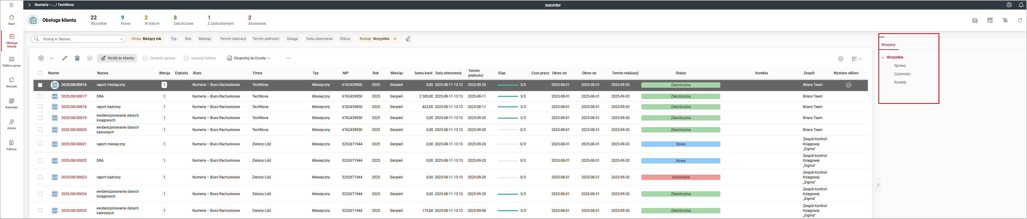Click the pencil edit icon in toolbar
1027x219 pixels.
click(65, 58)
